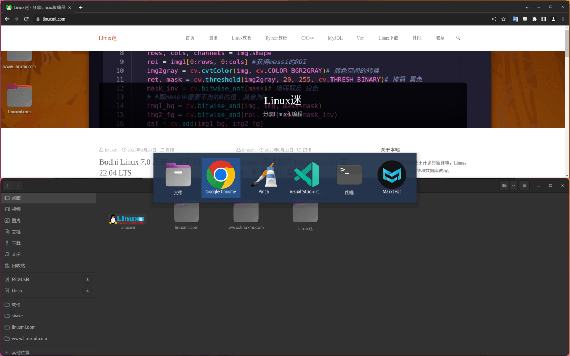Open Chrome's three-dot menu
The image size is (570, 356).
[563, 19]
